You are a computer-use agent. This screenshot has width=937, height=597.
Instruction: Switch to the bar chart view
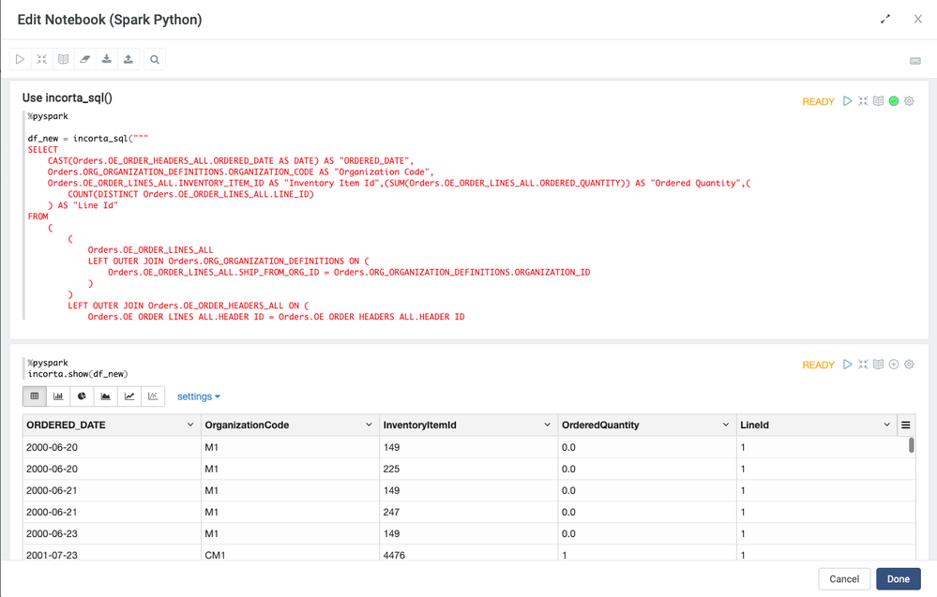(x=58, y=396)
